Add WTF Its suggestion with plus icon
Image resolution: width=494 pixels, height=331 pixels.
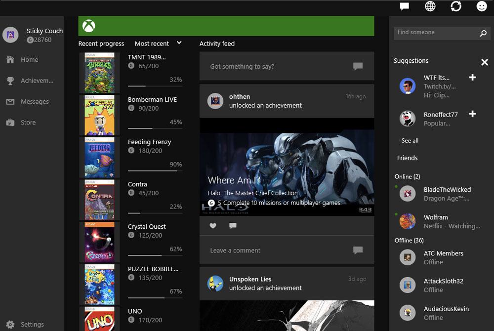pos(472,78)
